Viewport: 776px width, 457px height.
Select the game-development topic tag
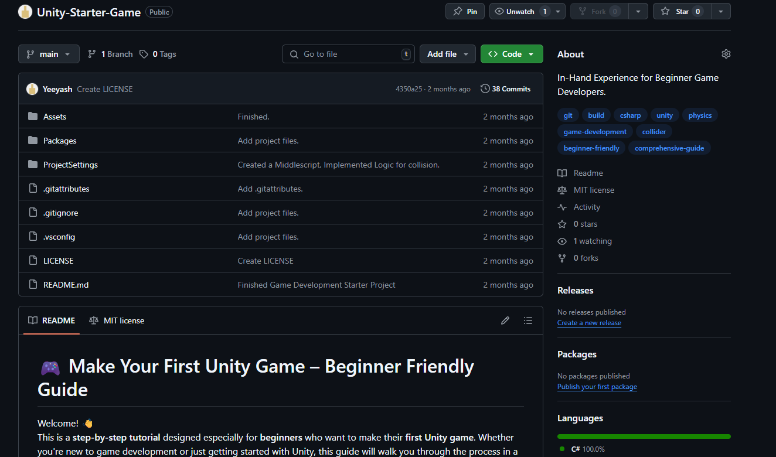(595, 132)
